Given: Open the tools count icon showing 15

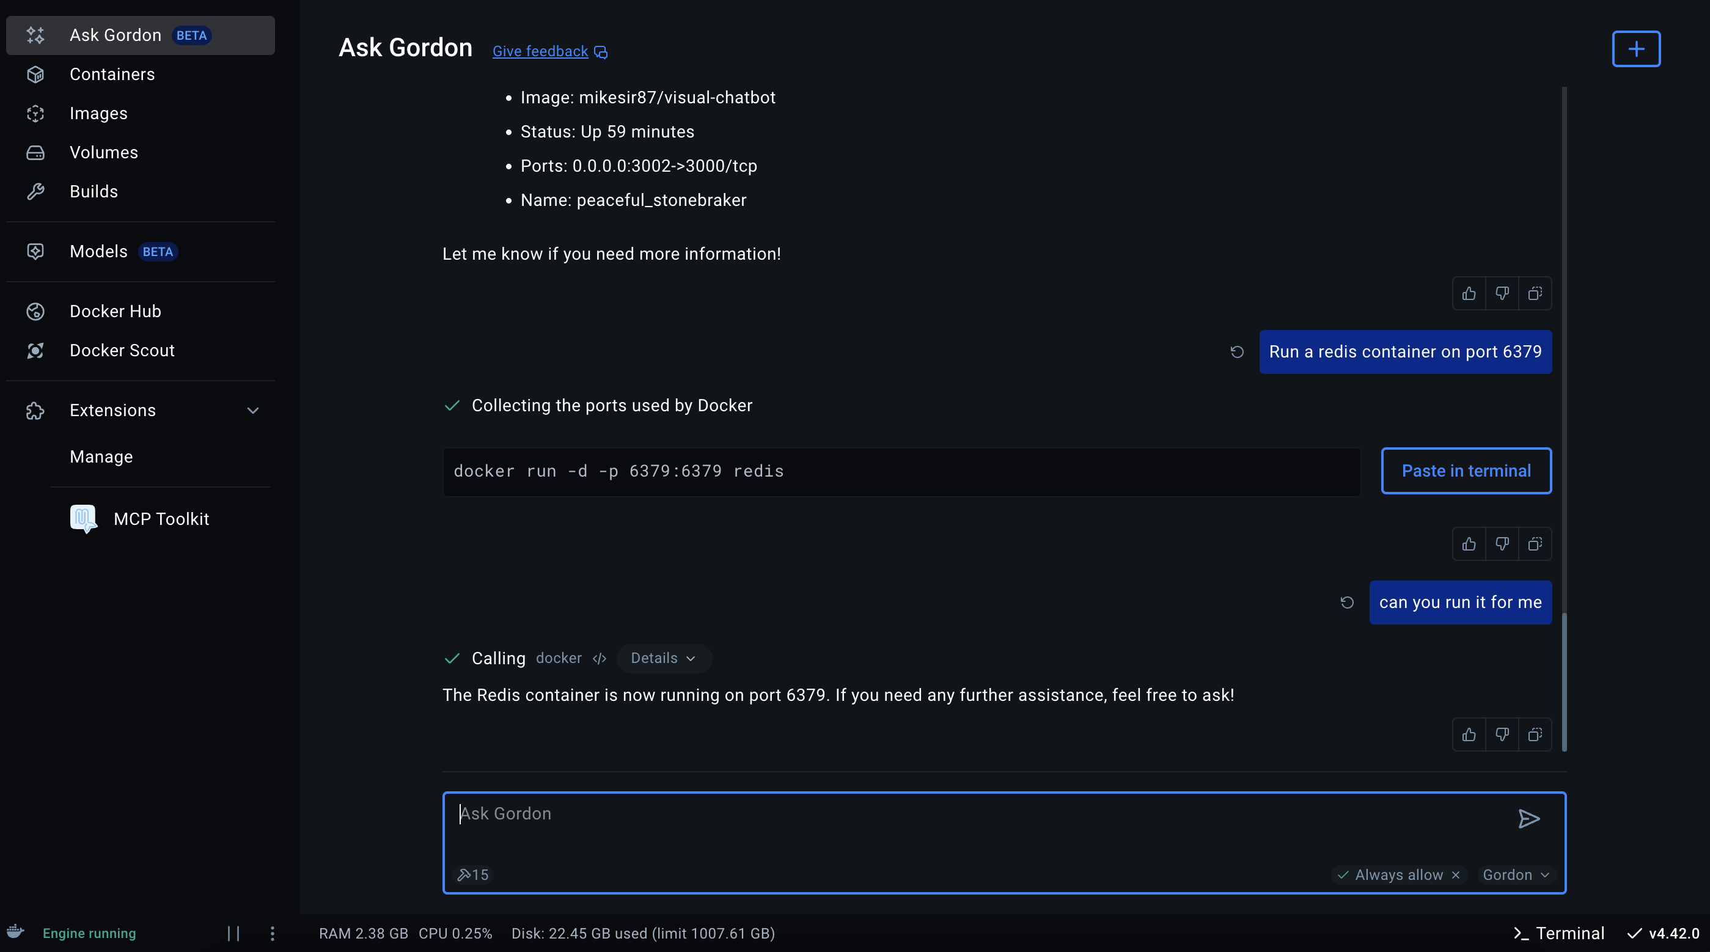Looking at the screenshot, I should click(x=472, y=875).
